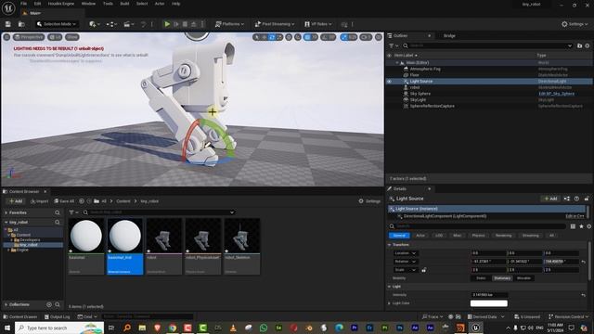
Task: Open the Outliner filter options icon
Action: click(394, 45)
